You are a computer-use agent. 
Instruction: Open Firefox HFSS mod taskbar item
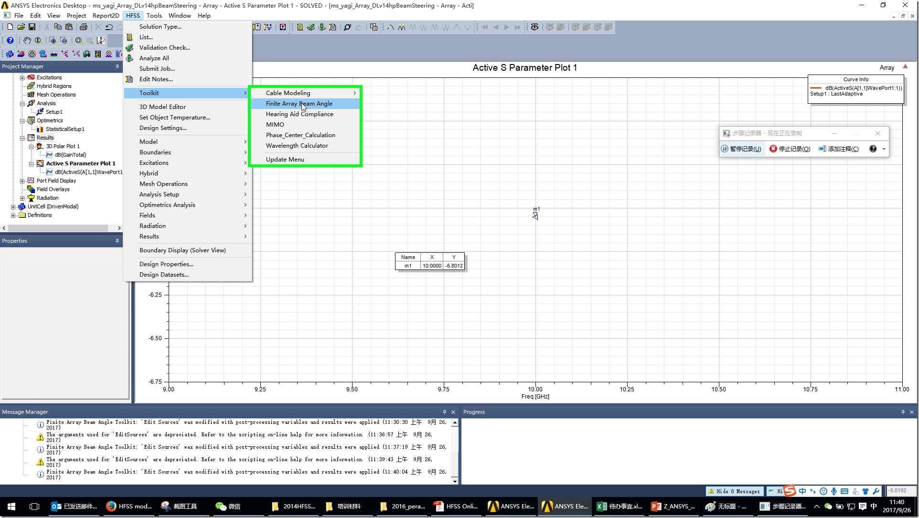pyautogui.click(x=129, y=507)
